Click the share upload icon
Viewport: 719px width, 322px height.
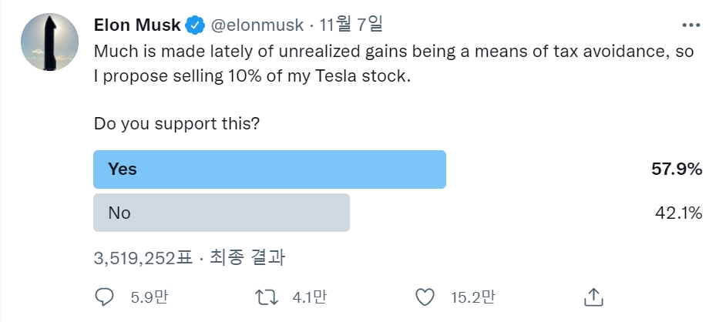593,297
